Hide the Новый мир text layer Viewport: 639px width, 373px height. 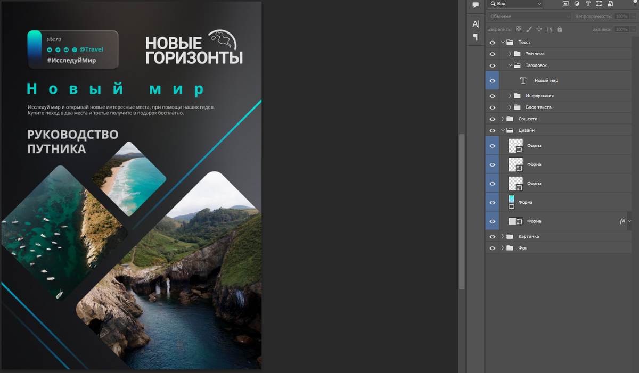492,81
